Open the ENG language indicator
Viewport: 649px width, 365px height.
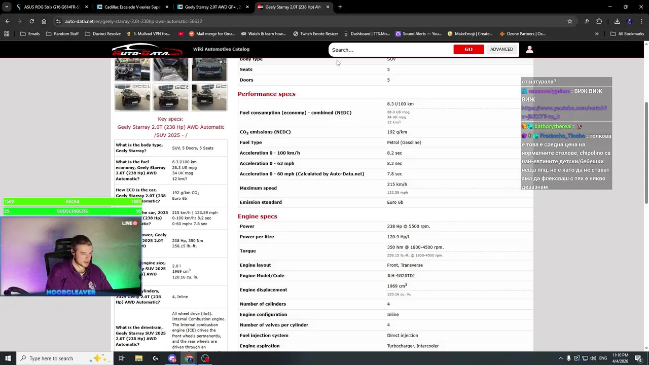point(603,358)
